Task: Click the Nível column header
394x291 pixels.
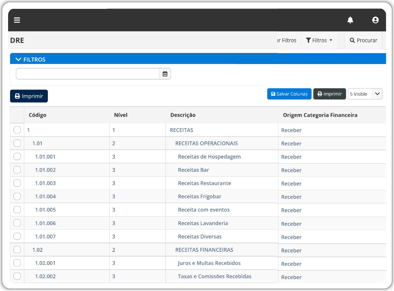Action: point(121,115)
